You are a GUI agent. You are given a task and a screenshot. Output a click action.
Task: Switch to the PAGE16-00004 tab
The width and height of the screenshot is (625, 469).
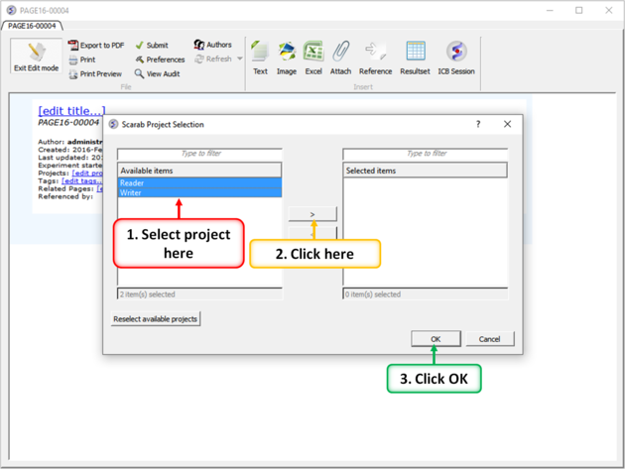tap(34, 26)
